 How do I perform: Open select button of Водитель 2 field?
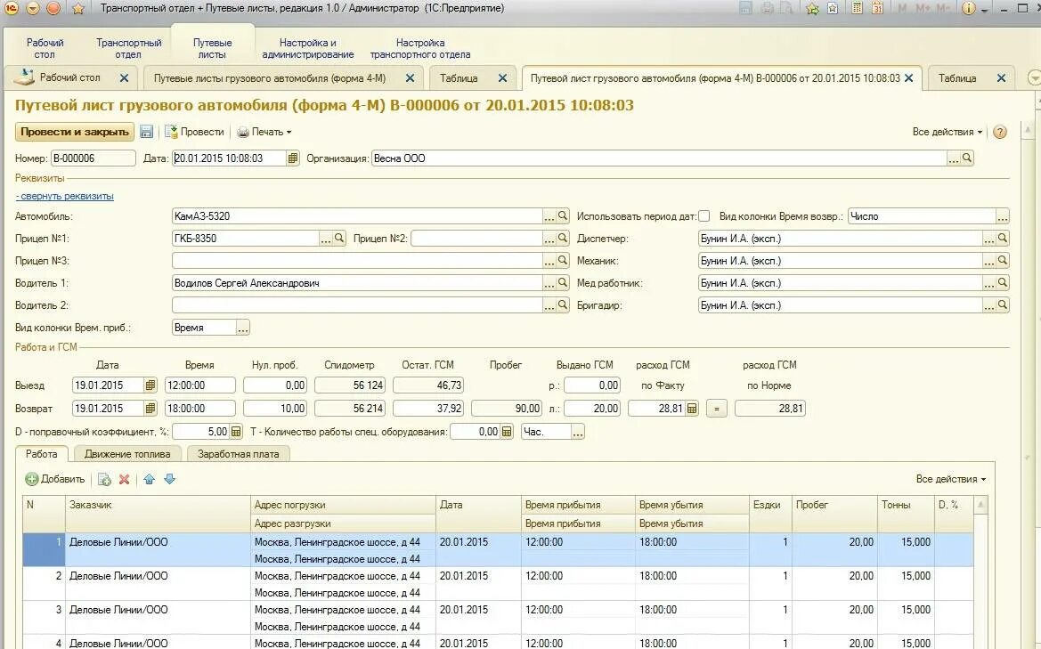pos(549,304)
